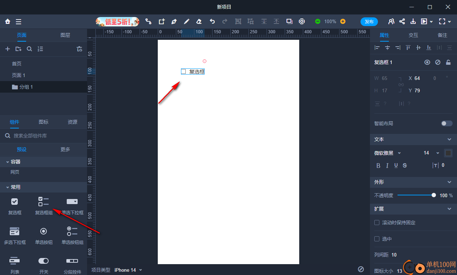Image resolution: width=457 pixels, height=275 pixels.
Task: Add a new page folder
Action: click(18, 49)
